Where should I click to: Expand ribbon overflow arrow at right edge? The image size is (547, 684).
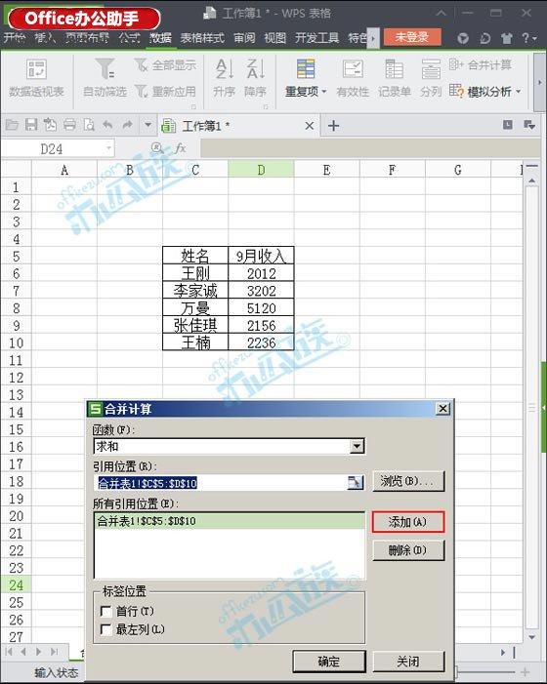(x=539, y=82)
